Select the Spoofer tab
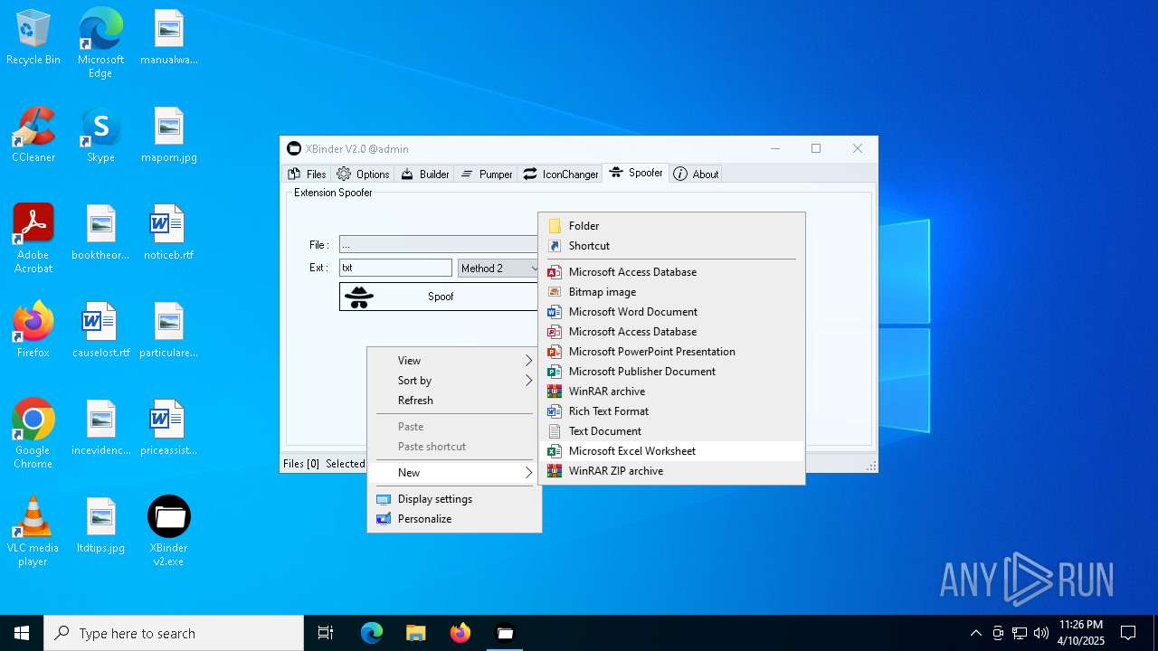This screenshot has width=1158, height=651. (636, 173)
